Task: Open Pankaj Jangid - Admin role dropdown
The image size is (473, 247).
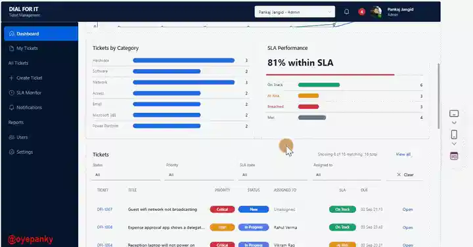Action: coord(295,12)
